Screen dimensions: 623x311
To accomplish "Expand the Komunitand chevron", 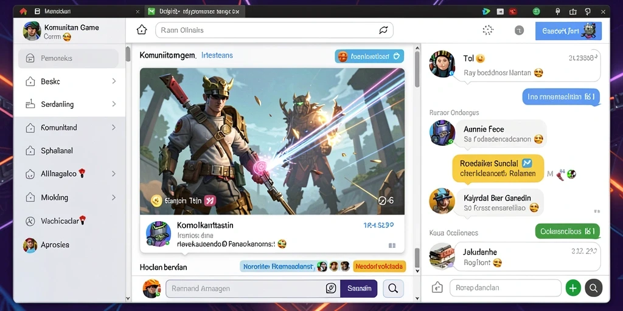I will point(114,128).
